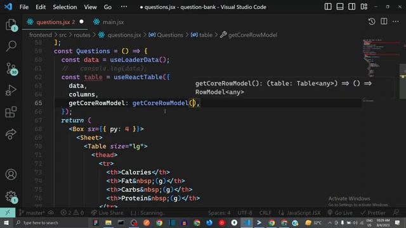The width and height of the screenshot is (406, 228).
Task: Open the Go menu
Action: [x=107, y=7]
